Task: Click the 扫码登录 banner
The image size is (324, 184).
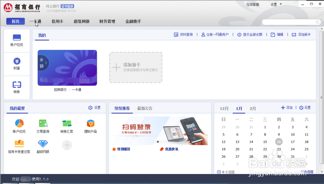Action: click(x=160, y=131)
